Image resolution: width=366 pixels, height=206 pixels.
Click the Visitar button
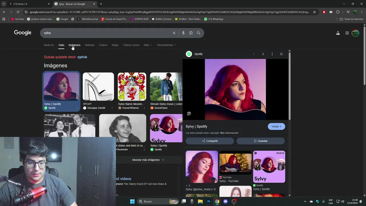tap(276, 126)
